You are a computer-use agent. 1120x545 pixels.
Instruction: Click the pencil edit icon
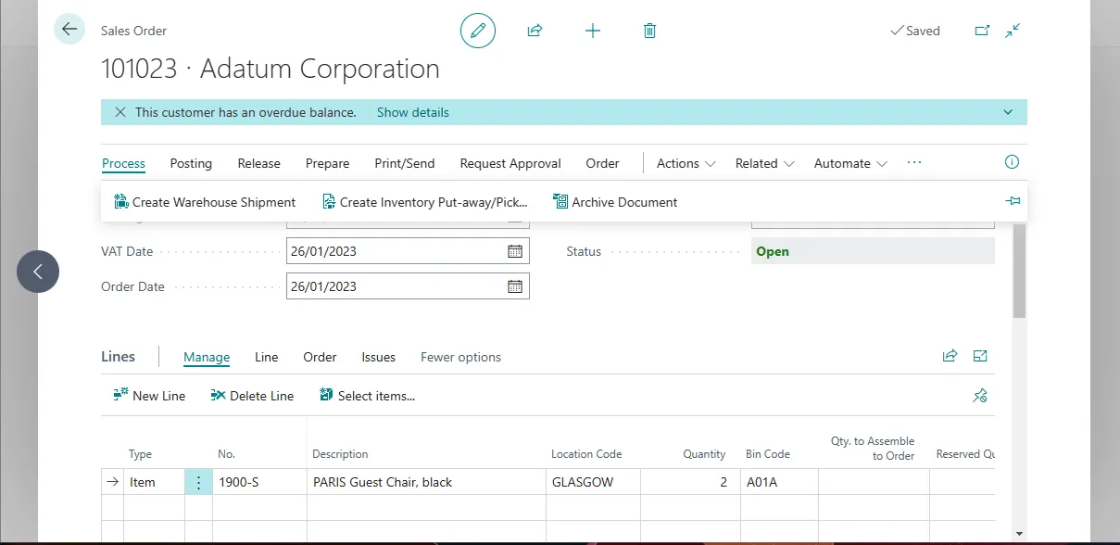tap(478, 31)
